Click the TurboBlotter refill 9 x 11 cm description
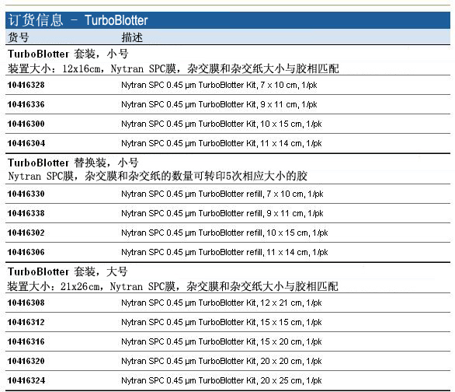This screenshot has width=455, height=392. coord(222,214)
